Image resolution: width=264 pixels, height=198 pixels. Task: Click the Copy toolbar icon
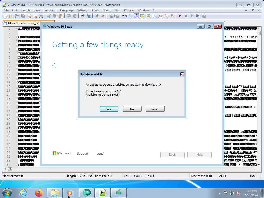[55, 16]
